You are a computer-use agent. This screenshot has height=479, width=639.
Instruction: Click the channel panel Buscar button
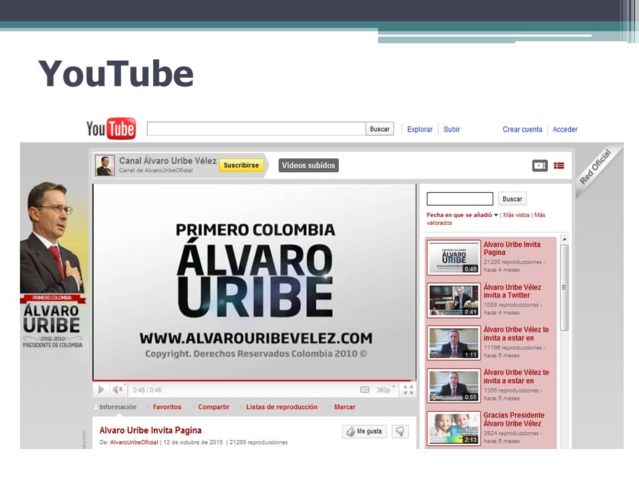(513, 199)
